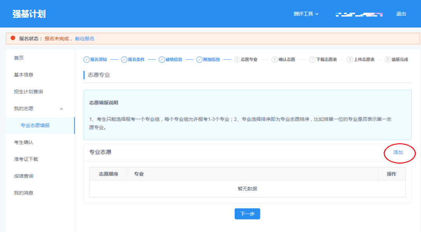Click the red warning icon beside 报名状态

click(x=13, y=39)
